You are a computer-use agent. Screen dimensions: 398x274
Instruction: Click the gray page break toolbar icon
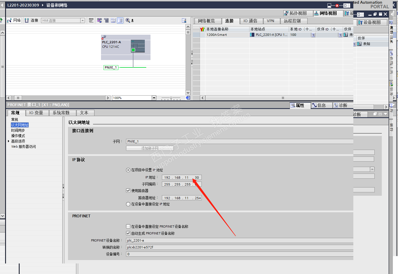click(x=106, y=20)
